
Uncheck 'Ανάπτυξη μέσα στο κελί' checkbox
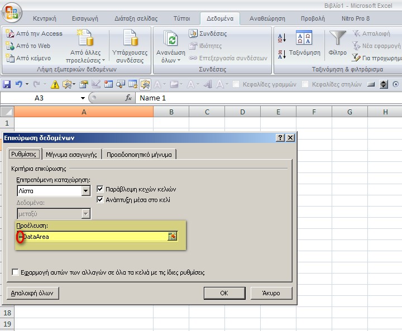click(100, 200)
